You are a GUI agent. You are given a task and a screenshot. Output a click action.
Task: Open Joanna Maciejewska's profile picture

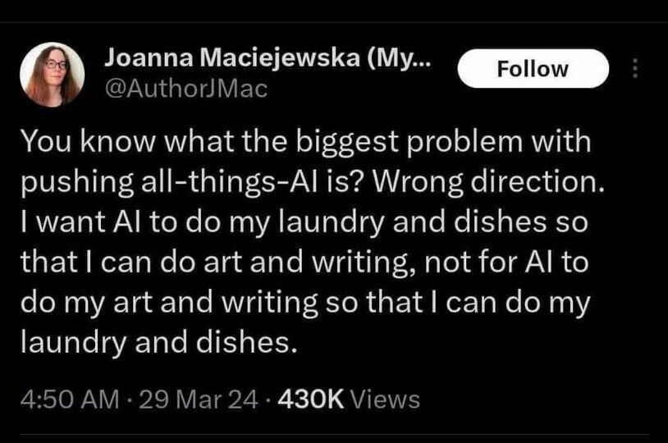click(52, 74)
